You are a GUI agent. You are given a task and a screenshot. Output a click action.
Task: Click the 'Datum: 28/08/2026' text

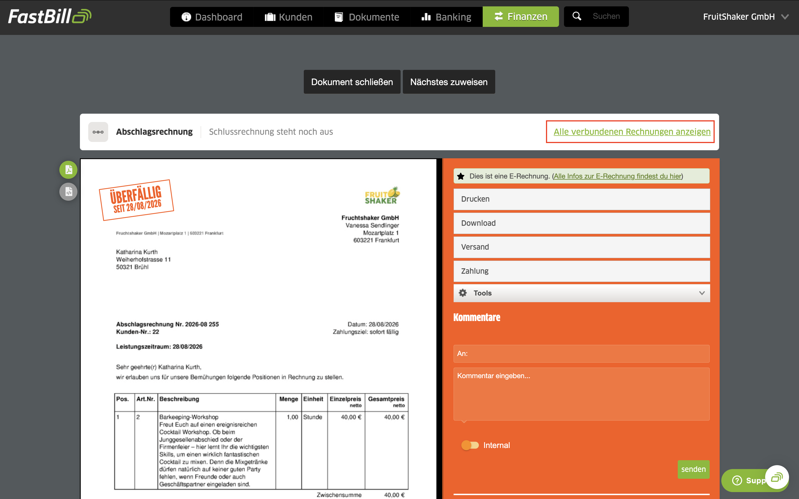pyautogui.click(x=373, y=324)
